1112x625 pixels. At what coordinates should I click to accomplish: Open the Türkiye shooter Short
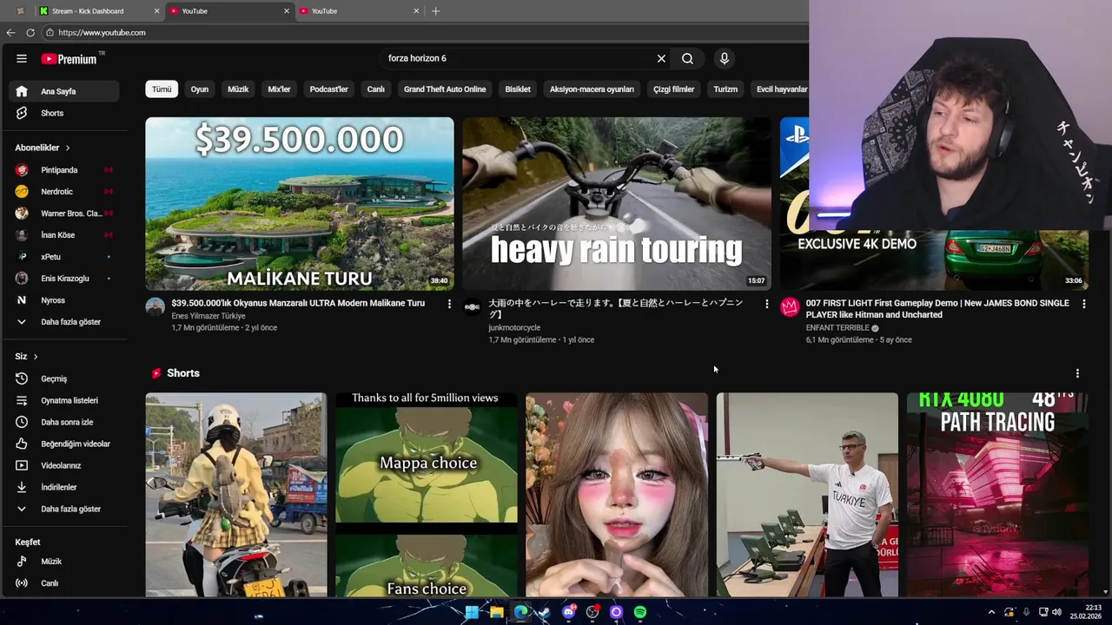pos(807,495)
